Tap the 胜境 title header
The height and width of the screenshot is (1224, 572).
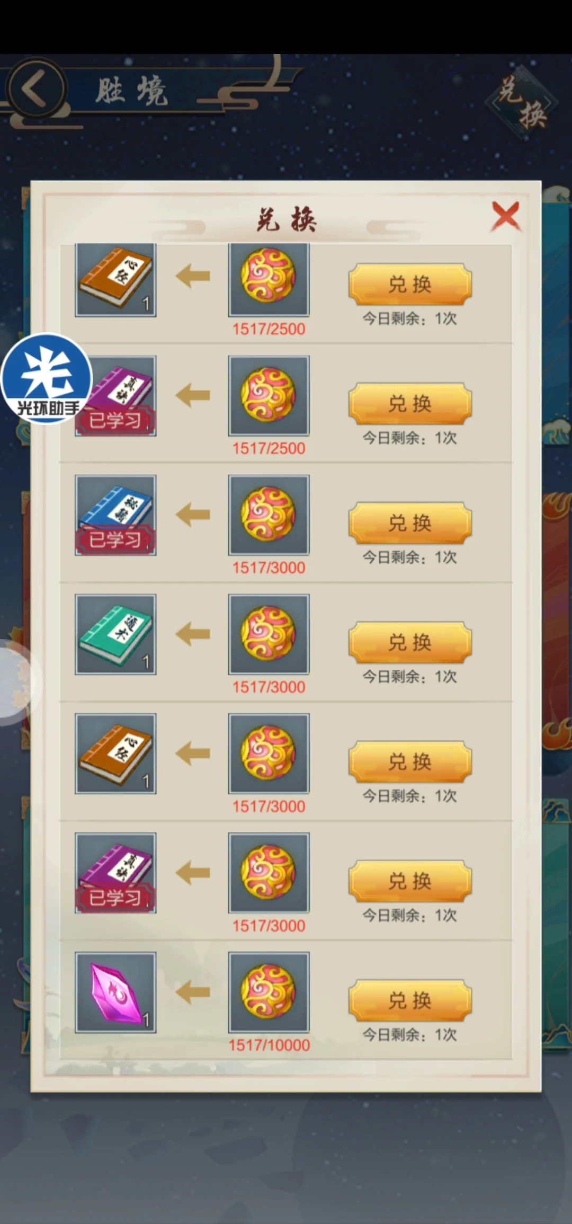(x=131, y=91)
